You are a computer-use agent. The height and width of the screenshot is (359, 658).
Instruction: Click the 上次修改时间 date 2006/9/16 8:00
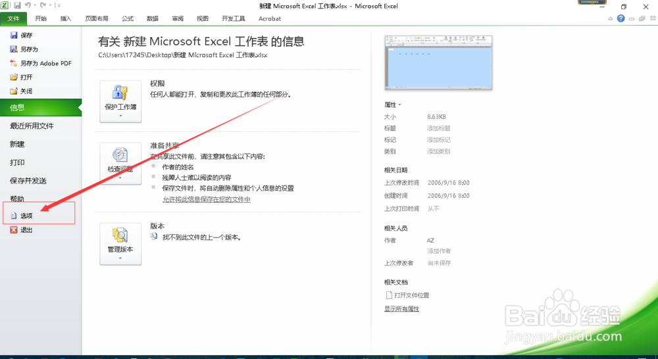click(449, 182)
